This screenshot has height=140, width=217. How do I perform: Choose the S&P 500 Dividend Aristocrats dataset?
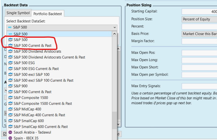pyautogui.click(x=59, y=51)
